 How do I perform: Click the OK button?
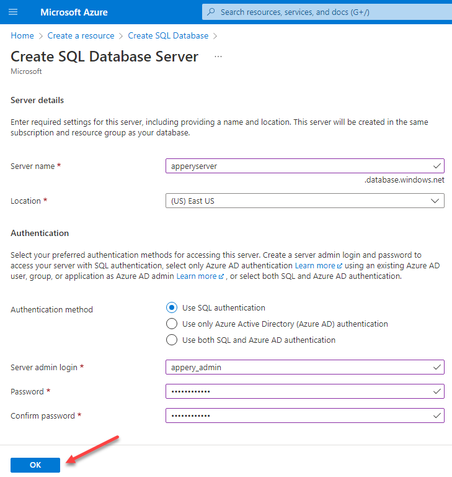pos(35,465)
